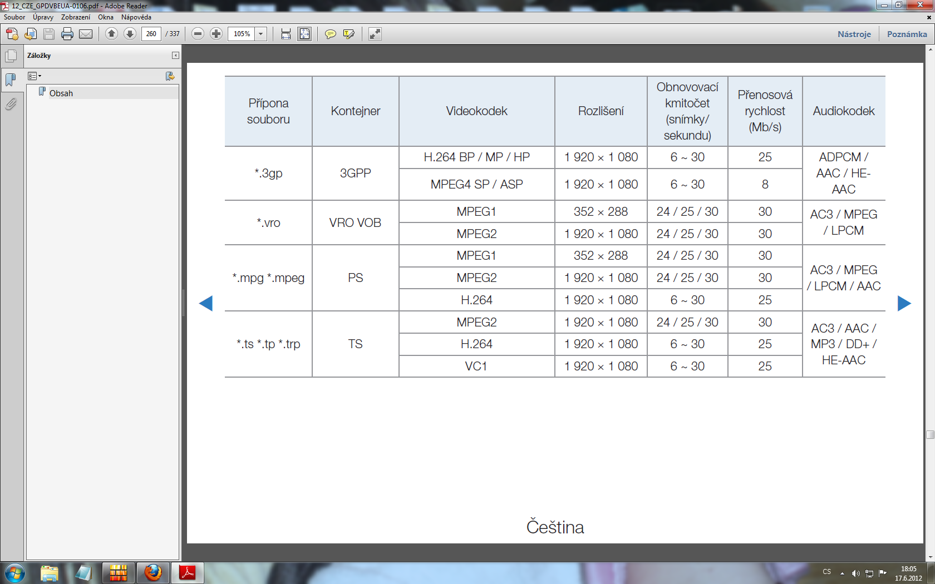Click the "Čeština" footer text
The image size is (935, 584).
(x=555, y=527)
